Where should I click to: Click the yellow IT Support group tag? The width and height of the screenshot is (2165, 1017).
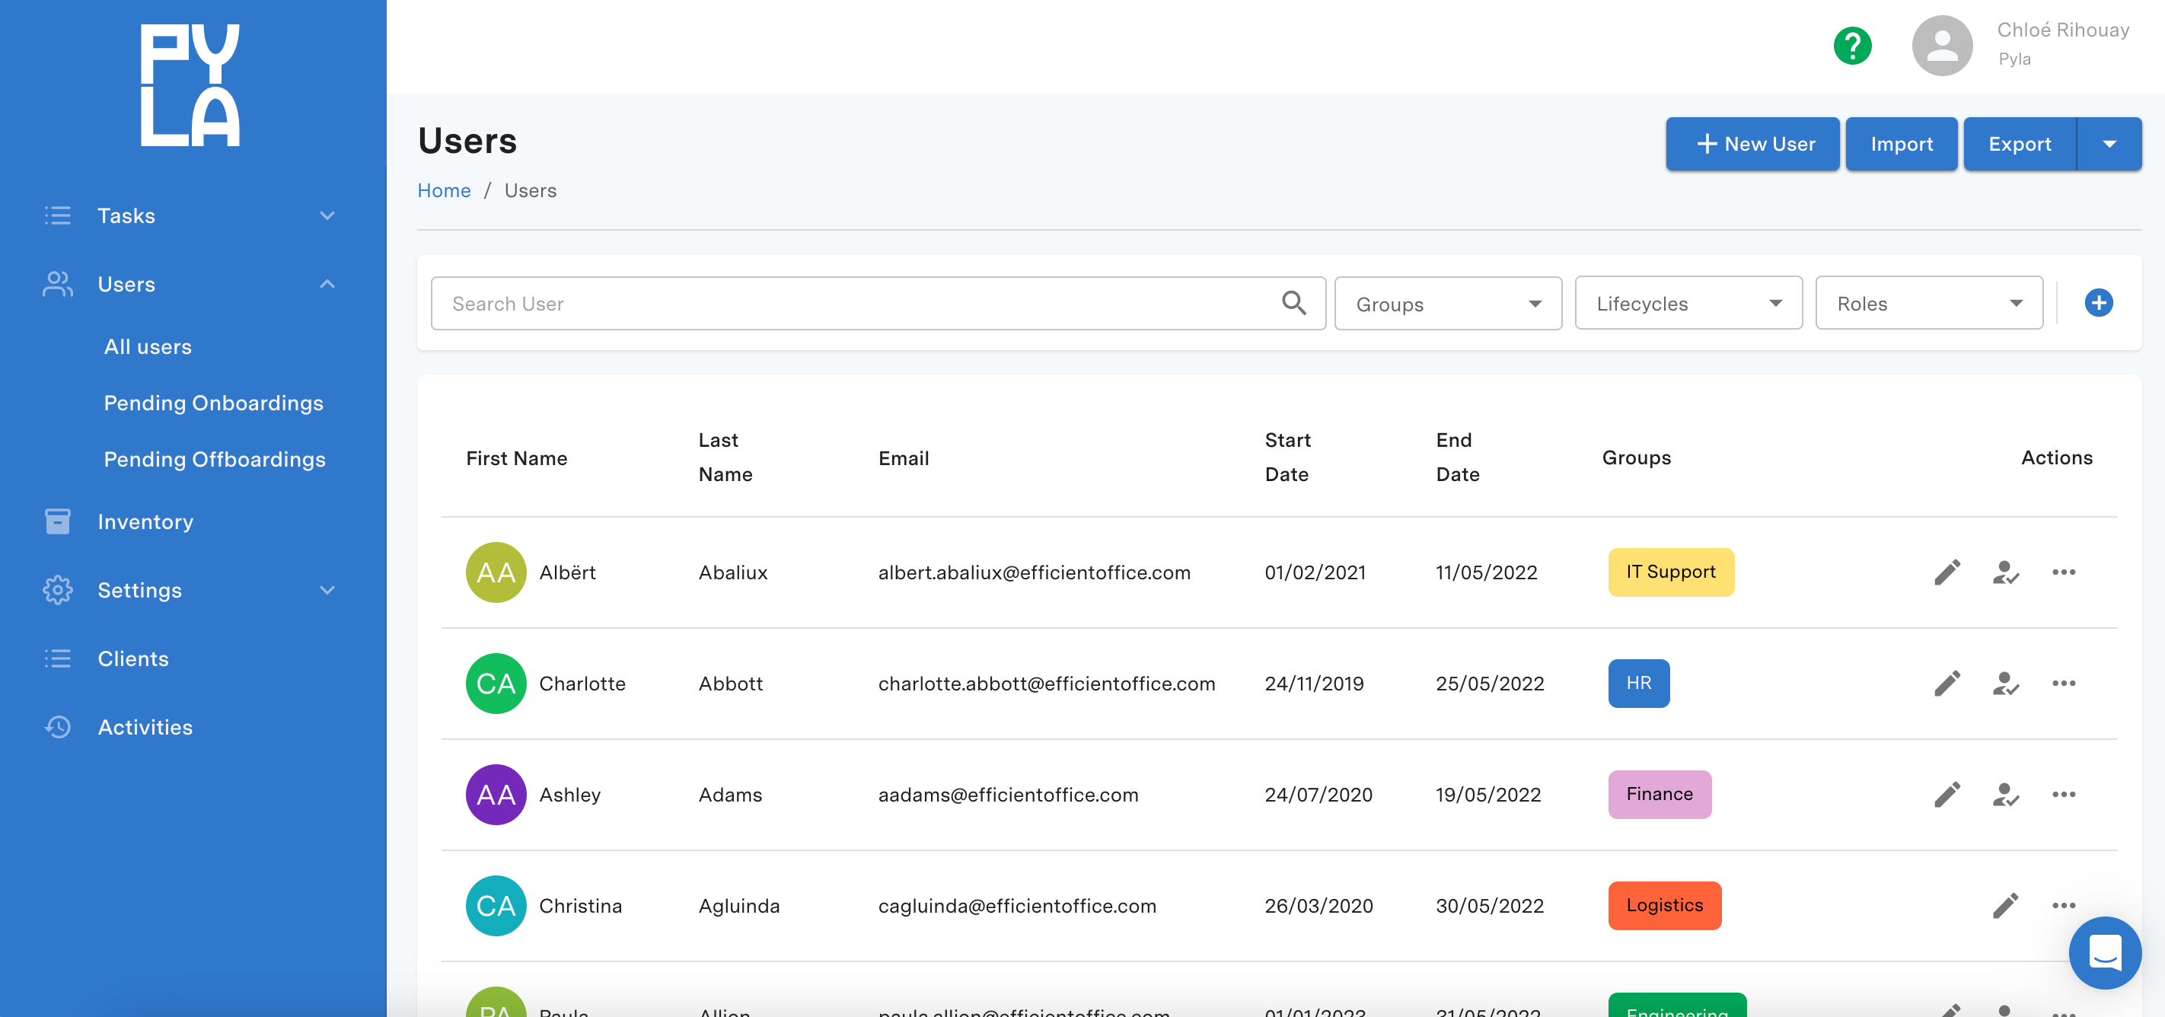[1671, 572]
